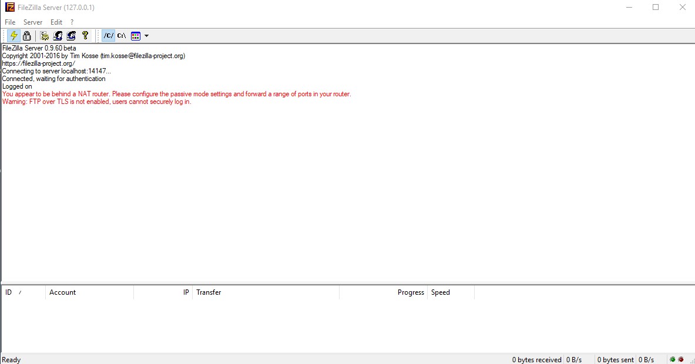Click the green indicator light in status bar
Viewport: 695px width, 364px height.
(673, 359)
